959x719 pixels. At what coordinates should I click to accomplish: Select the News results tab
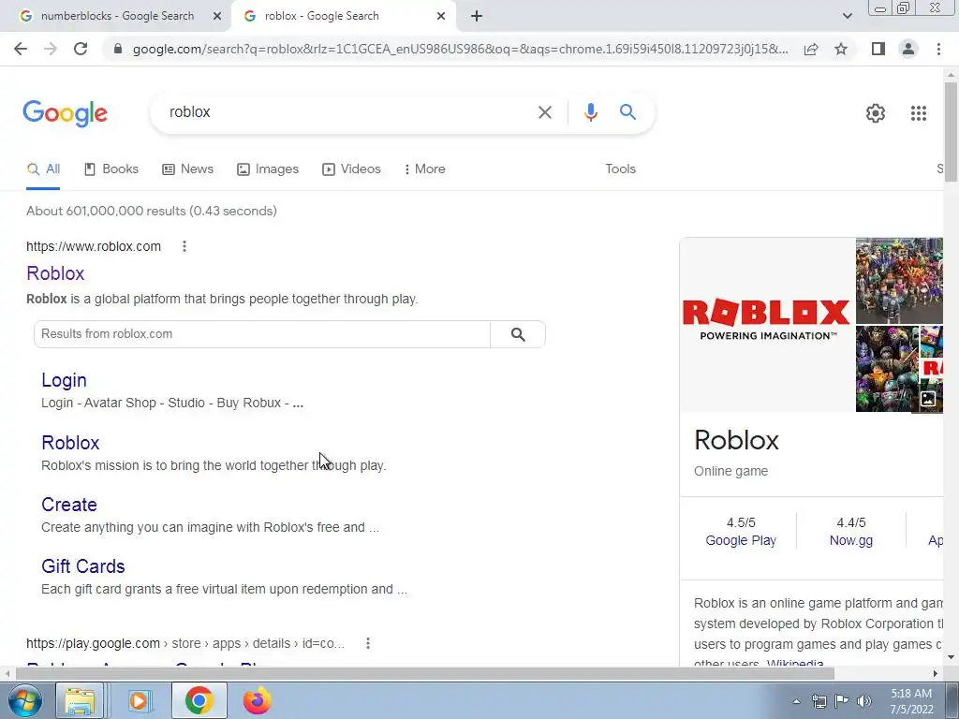pos(187,169)
